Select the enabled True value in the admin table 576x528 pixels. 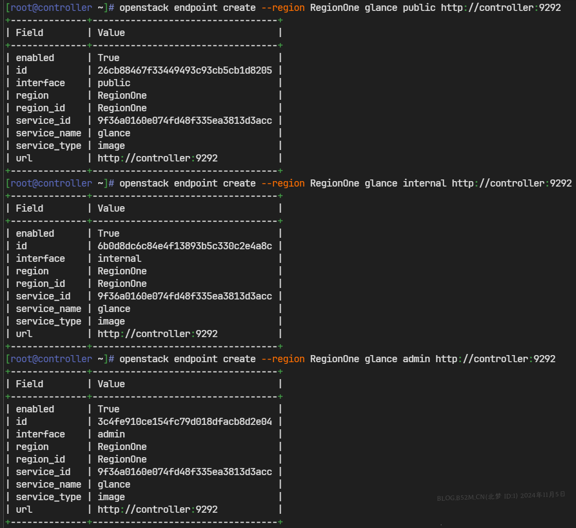108,409
